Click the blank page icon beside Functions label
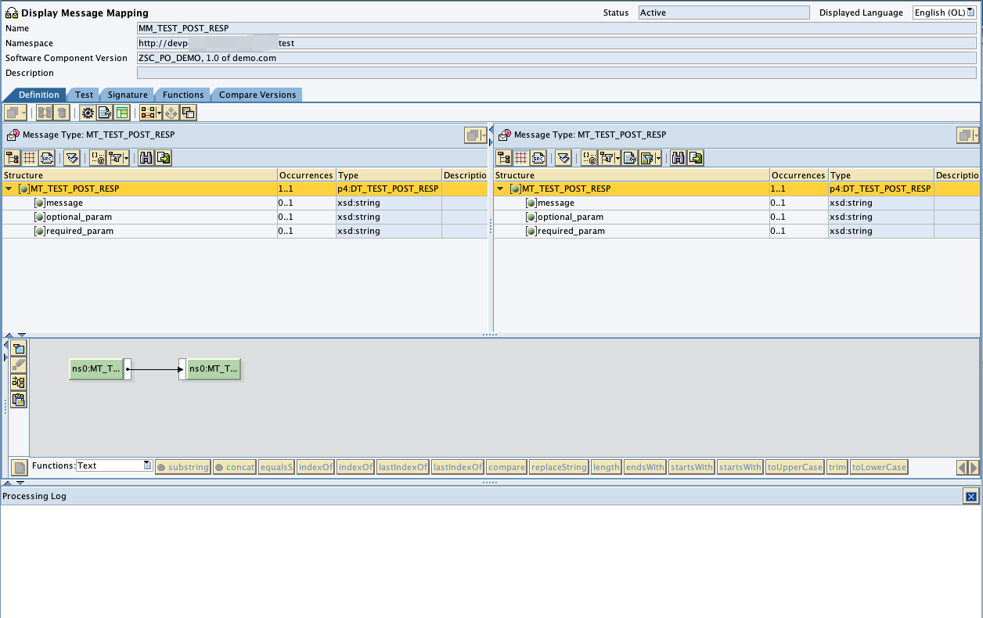The height and width of the screenshot is (618, 983). (x=20, y=467)
